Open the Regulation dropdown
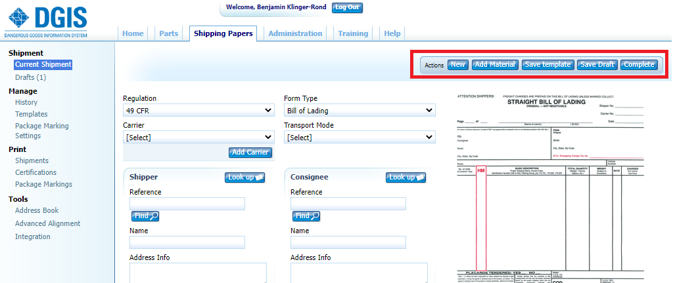The height and width of the screenshot is (283, 673). click(x=198, y=111)
